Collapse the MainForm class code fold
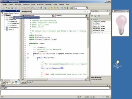This screenshot has height=99, width=132. point(28,54)
